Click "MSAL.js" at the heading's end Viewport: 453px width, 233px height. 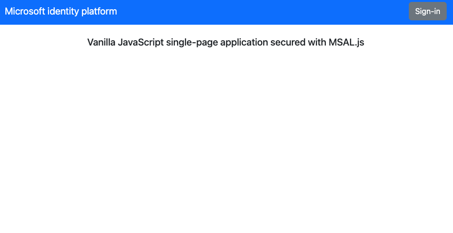(346, 42)
